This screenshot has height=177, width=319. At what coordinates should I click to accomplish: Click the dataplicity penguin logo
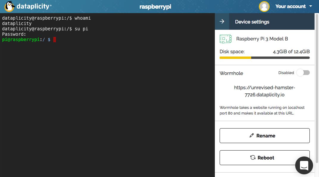tap(10, 6)
